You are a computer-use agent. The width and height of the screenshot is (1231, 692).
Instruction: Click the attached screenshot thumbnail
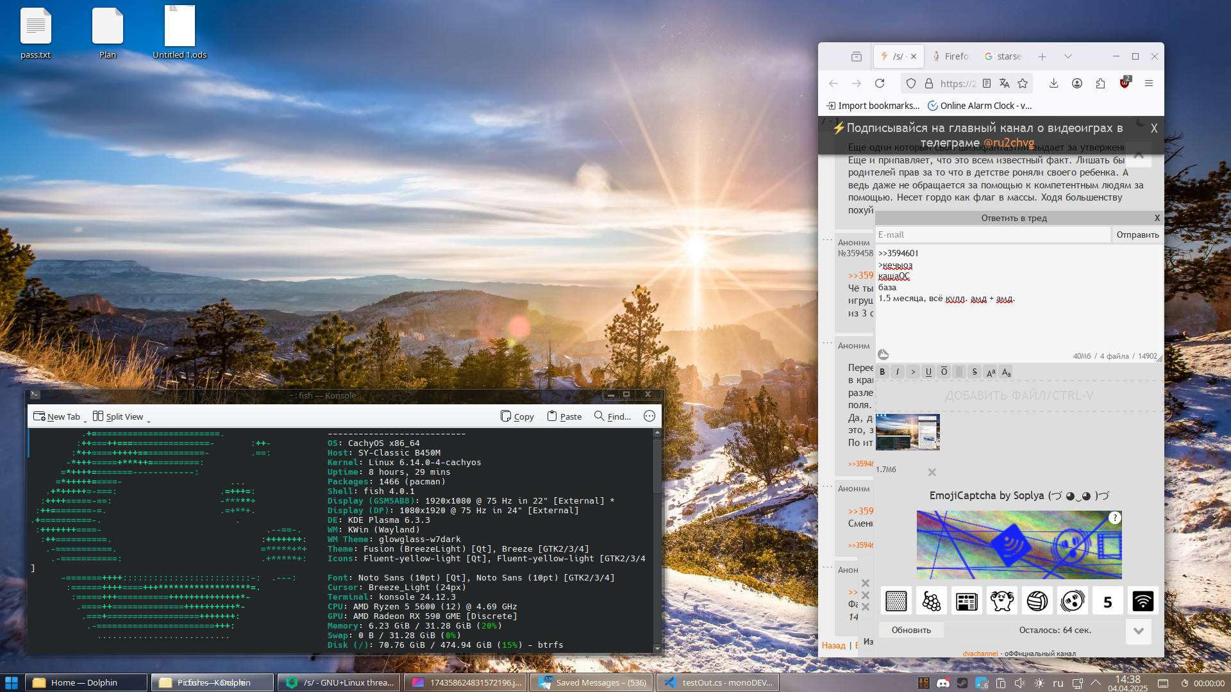tap(907, 432)
